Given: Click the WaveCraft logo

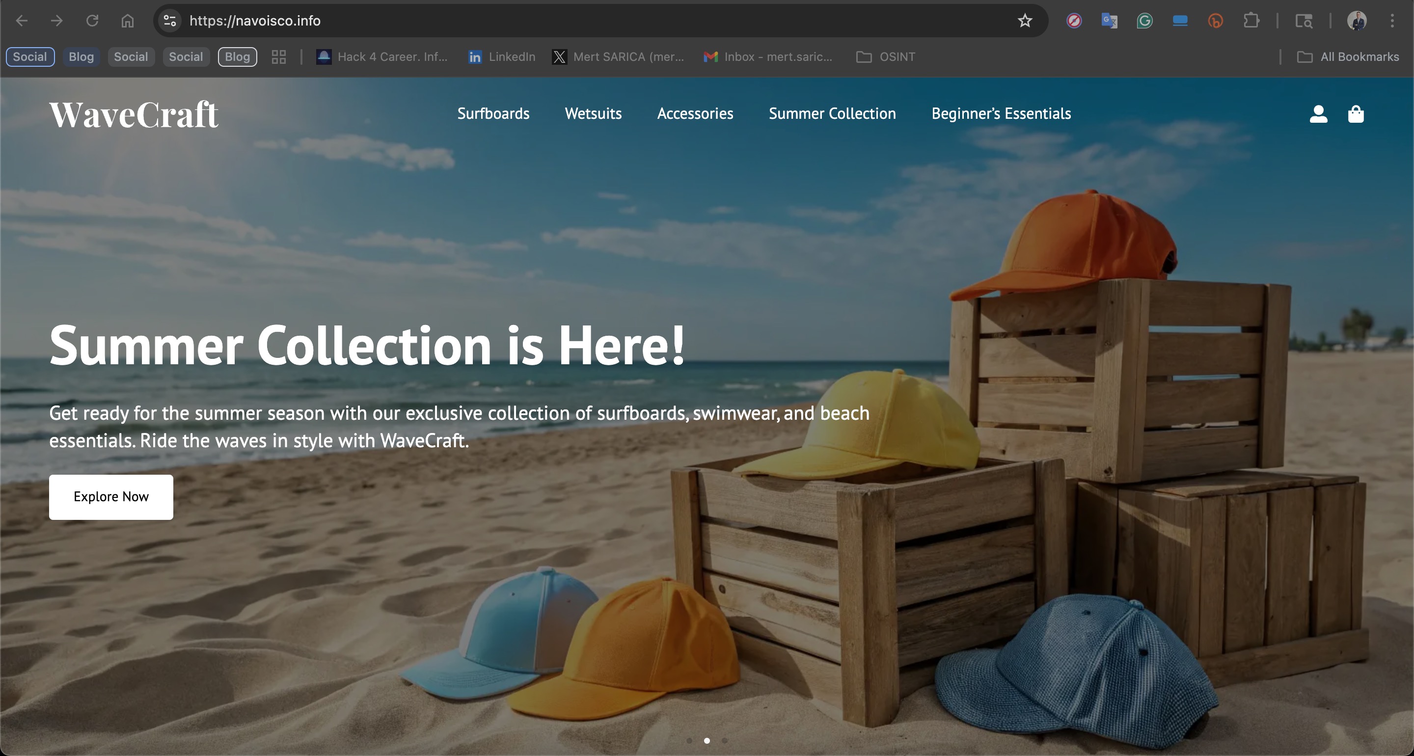Looking at the screenshot, I should click(x=134, y=115).
